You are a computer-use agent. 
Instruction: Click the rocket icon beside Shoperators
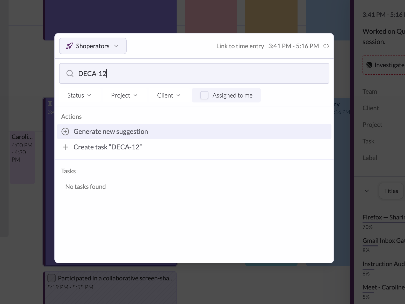(x=69, y=46)
